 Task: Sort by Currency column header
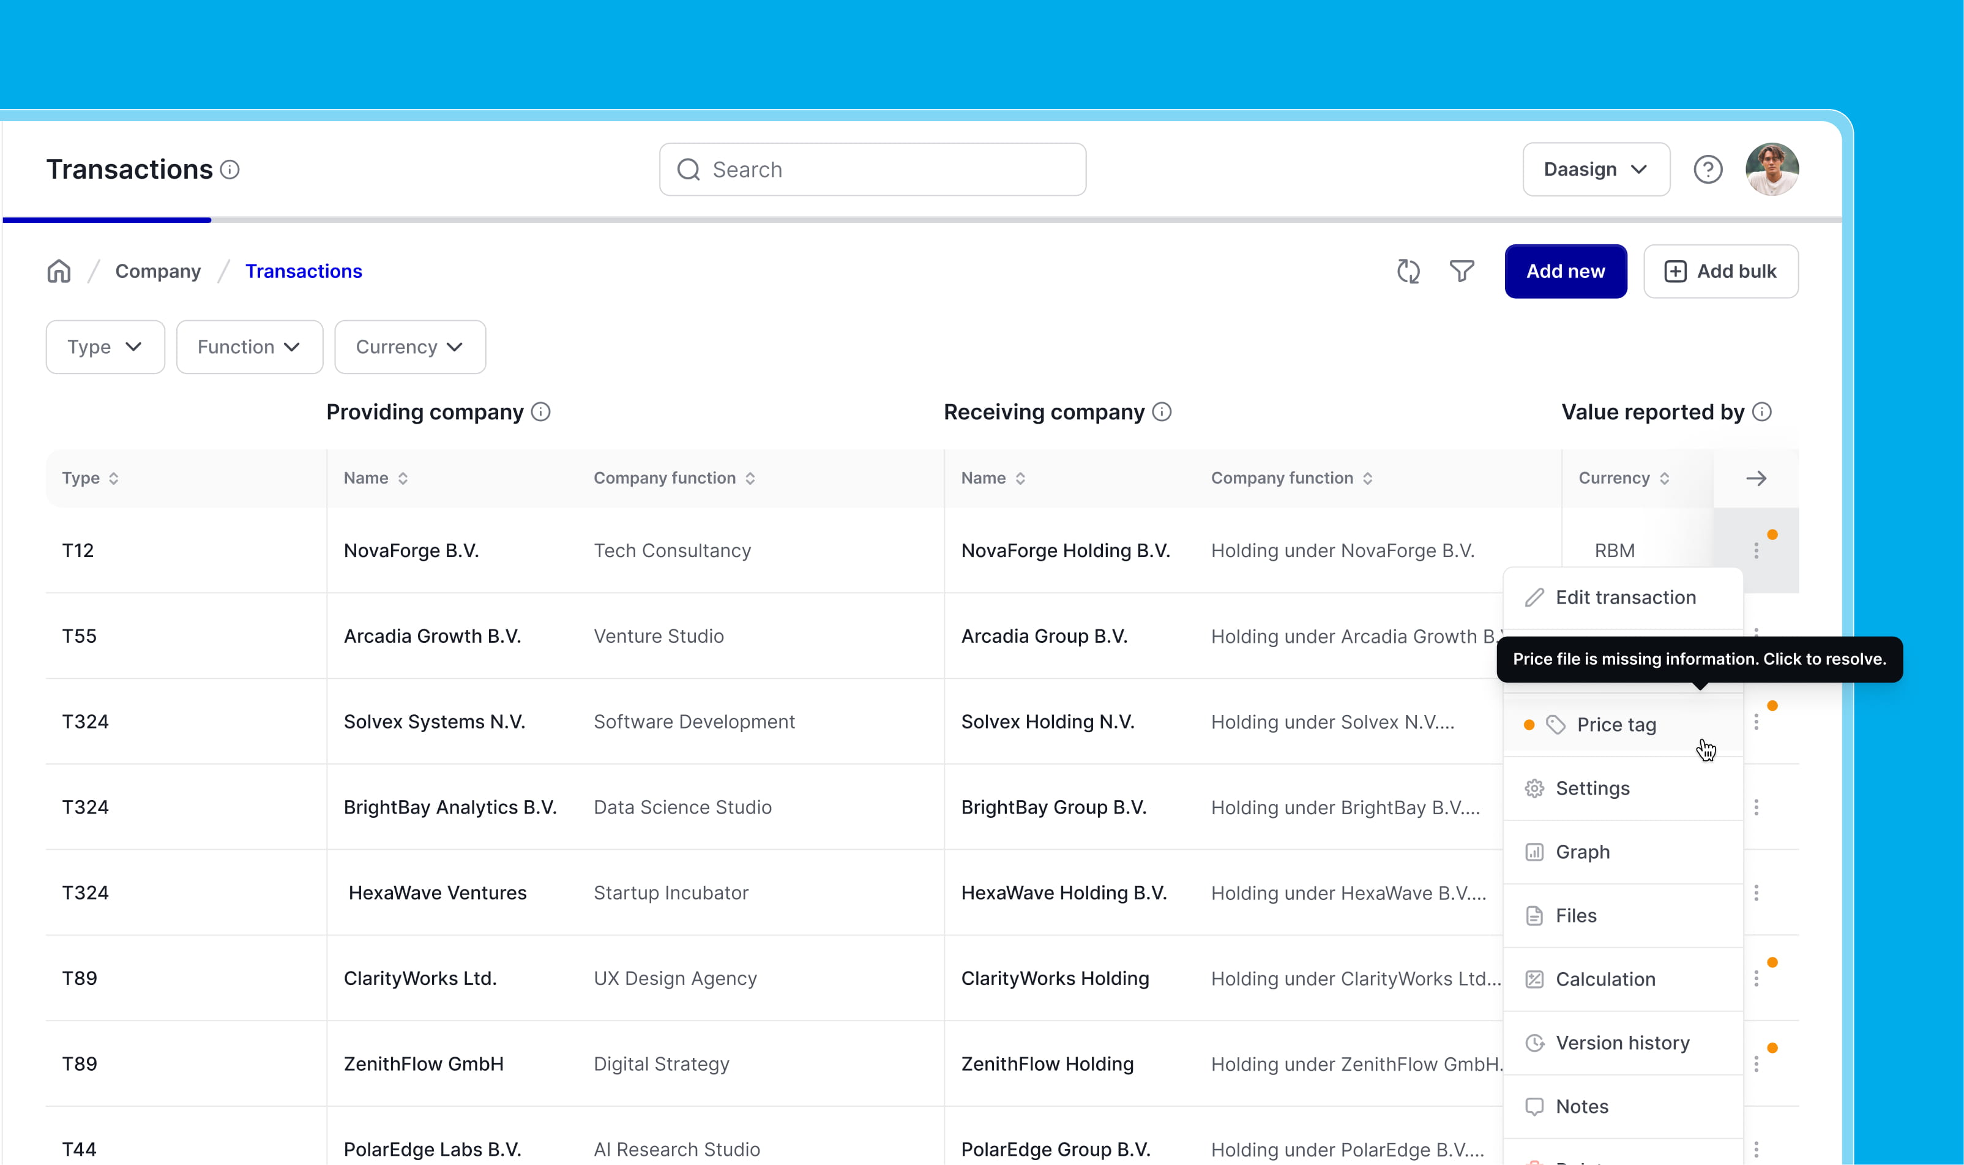pos(1624,478)
